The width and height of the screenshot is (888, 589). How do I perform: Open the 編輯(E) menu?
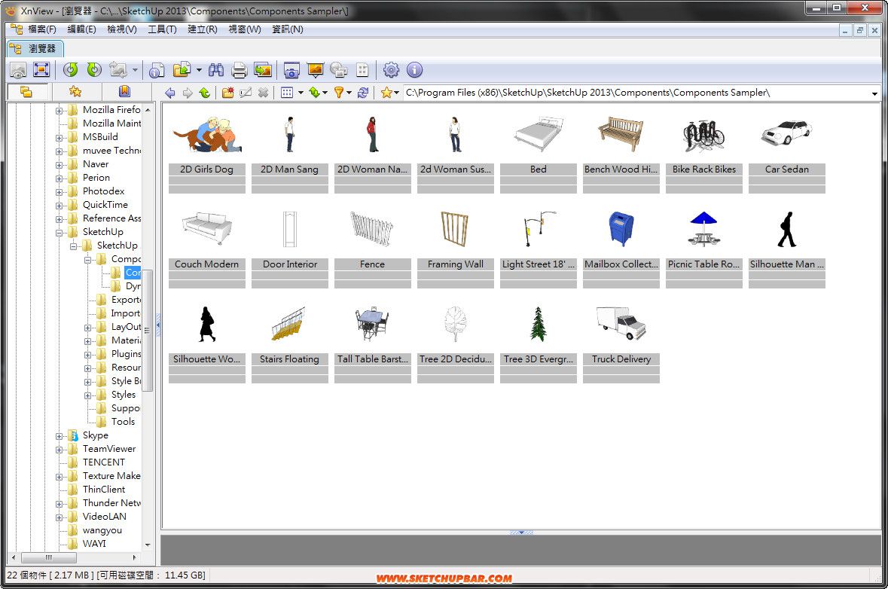pos(81,29)
